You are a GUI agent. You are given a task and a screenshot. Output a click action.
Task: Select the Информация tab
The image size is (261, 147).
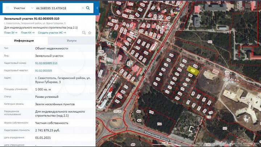pyautogui.click(x=24, y=41)
